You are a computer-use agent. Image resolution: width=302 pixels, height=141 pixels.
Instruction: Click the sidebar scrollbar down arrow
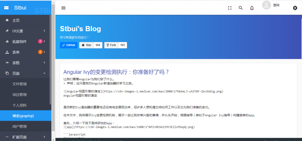(x=54, y=140)
